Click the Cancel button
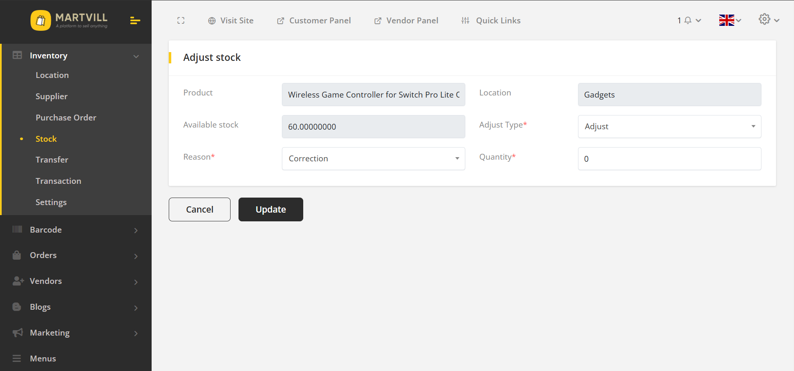The width and height of the screenshot is (794, 371). click(x=199, y=209)
